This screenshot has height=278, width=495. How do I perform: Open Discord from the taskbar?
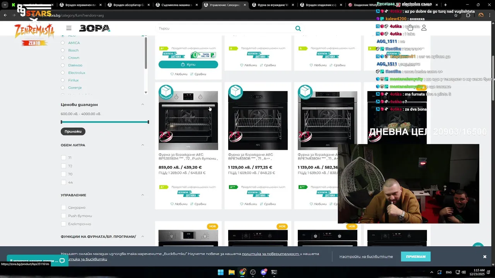[264, 272]
